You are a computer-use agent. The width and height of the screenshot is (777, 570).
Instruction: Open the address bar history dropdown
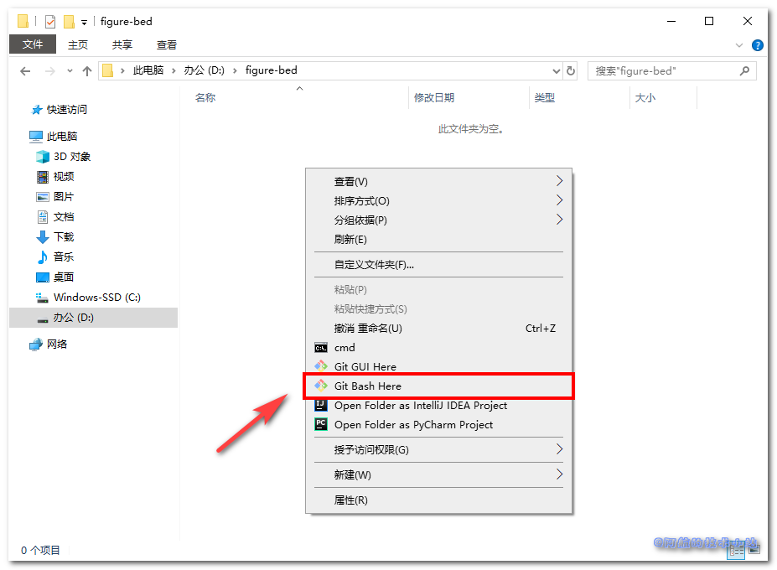[x=557, y=71]
